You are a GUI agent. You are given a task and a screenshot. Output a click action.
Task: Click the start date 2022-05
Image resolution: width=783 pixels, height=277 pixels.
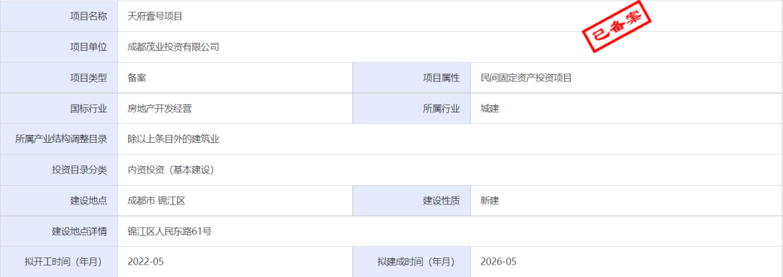click(x=146, y=262)
